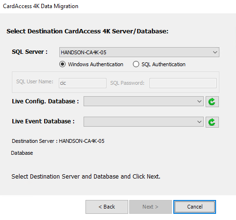This screenshot has height=220, width=236.
Task: Cancel the data migration wizard
Action: point(195,207)
